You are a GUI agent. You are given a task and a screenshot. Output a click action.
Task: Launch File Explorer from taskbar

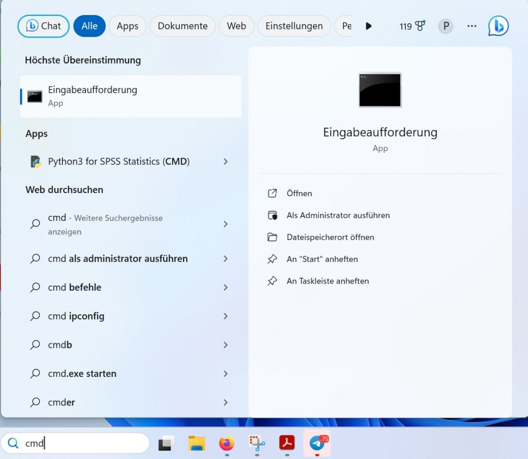(196, 443)
